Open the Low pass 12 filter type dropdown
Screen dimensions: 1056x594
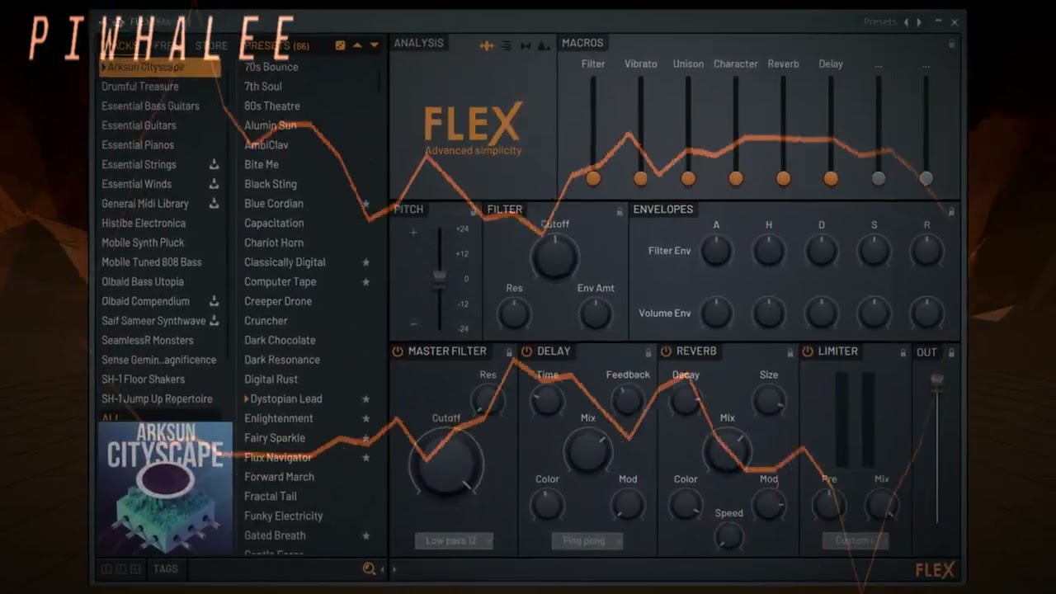pos(454,541)
